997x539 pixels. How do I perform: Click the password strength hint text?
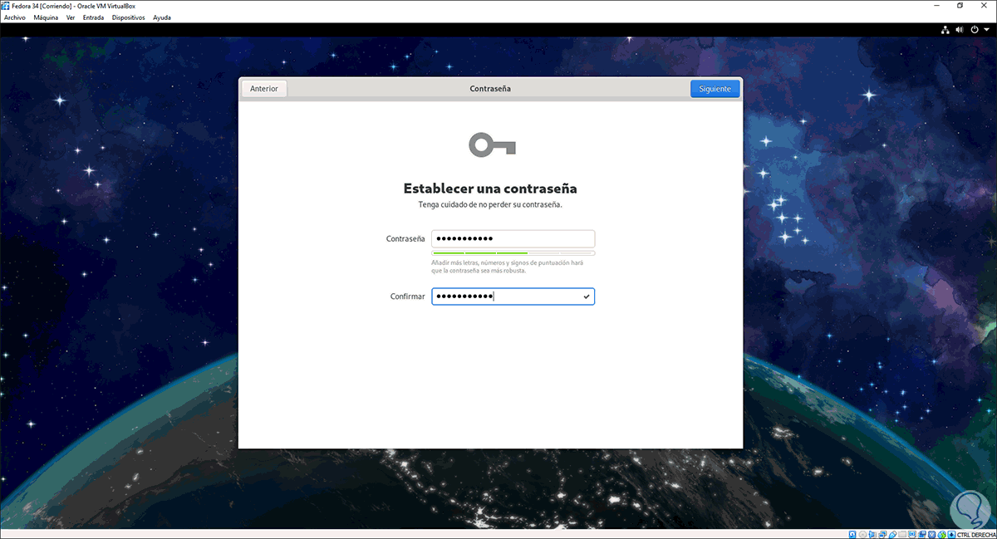(x=508, y=266)
